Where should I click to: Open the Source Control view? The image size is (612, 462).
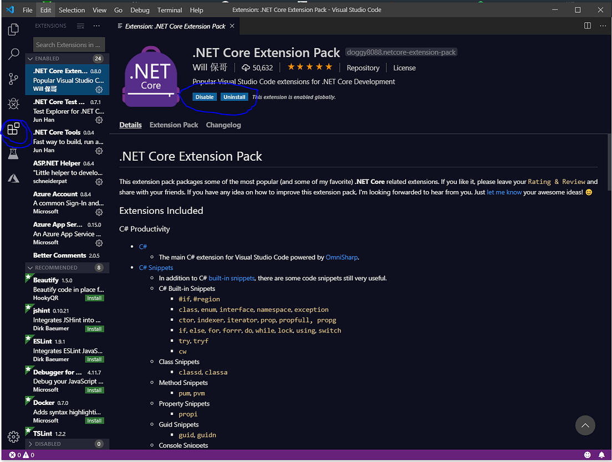(x=13, y=79)
